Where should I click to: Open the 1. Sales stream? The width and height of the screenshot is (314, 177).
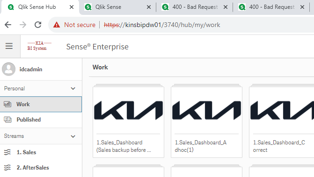click(x=41, y=152)
